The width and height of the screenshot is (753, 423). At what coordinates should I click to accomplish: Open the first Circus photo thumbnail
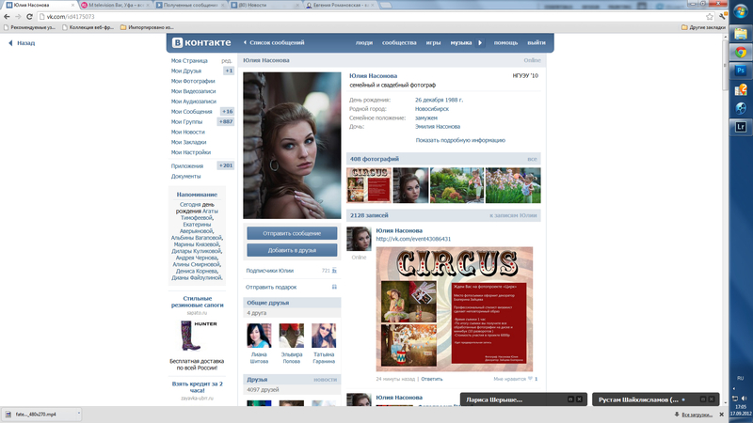click(x=369, y=185)
